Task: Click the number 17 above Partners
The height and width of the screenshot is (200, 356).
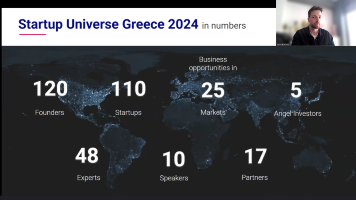Action: 256,156
